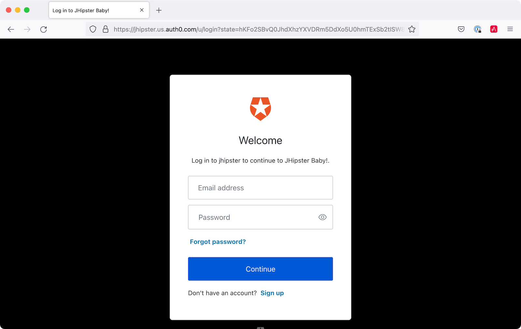Image resolution: width=521 pixels, height=329 pixels.
Task: Click the Auth0 shield logo
Action: (x=260, y=109)
